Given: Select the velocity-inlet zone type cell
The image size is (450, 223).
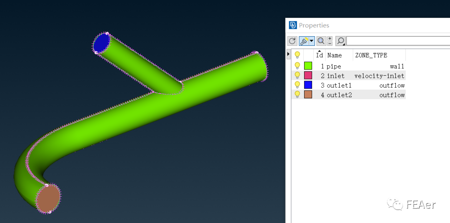Looking at the screenshot, I should [380, 76].
